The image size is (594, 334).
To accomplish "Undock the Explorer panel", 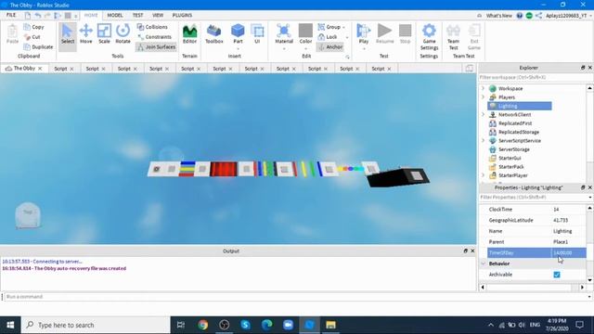I will point(583,68).
